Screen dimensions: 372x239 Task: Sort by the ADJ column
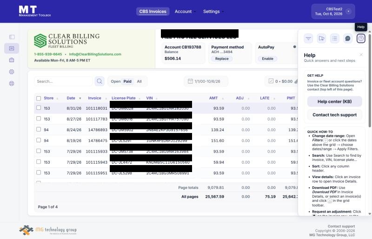[239, 98]
